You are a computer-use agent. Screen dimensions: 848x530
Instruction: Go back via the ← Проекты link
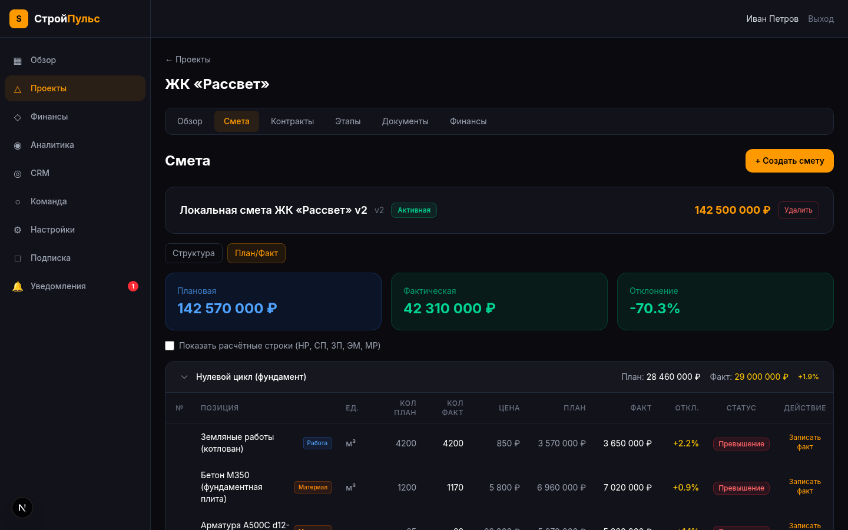(188, 59)
